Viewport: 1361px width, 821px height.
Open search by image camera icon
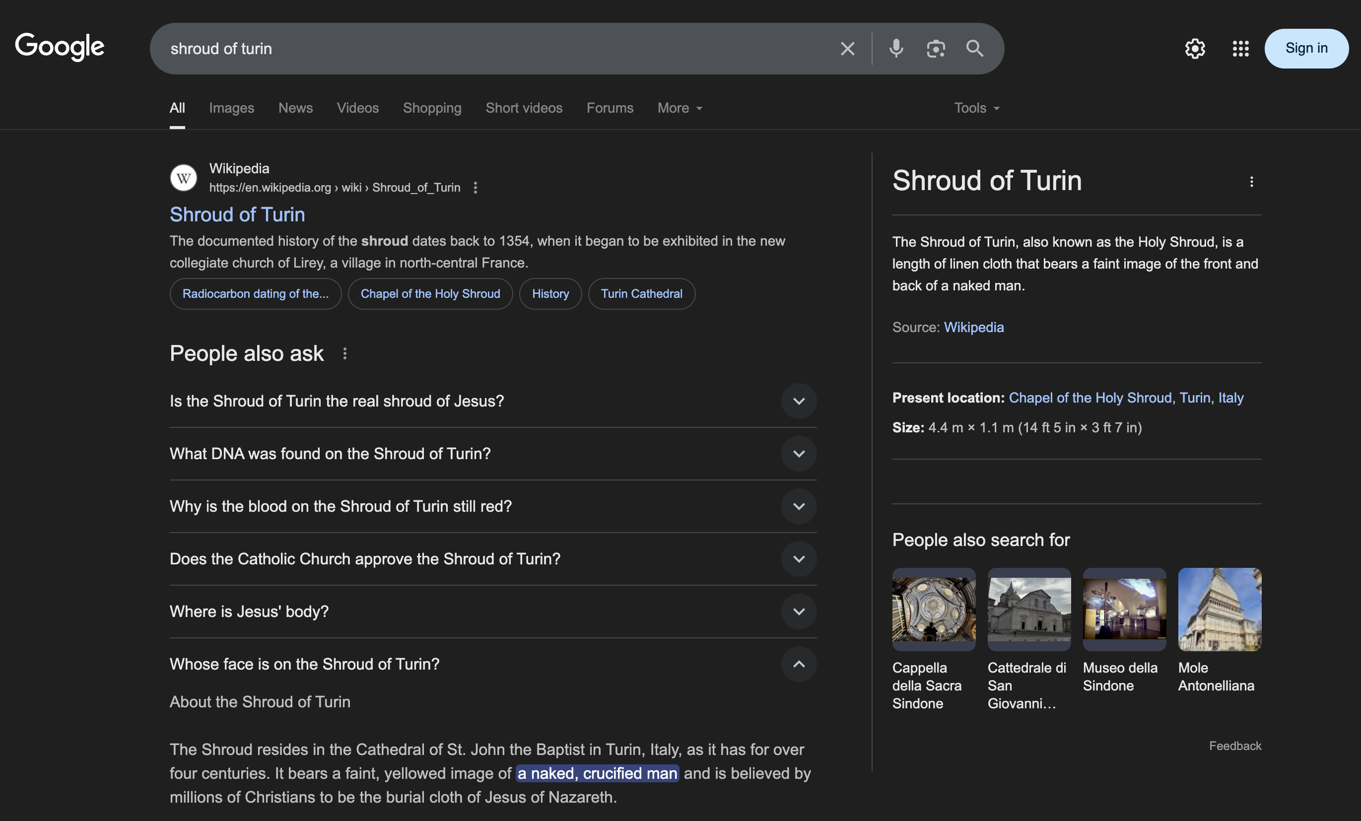(x=936, y=49)
